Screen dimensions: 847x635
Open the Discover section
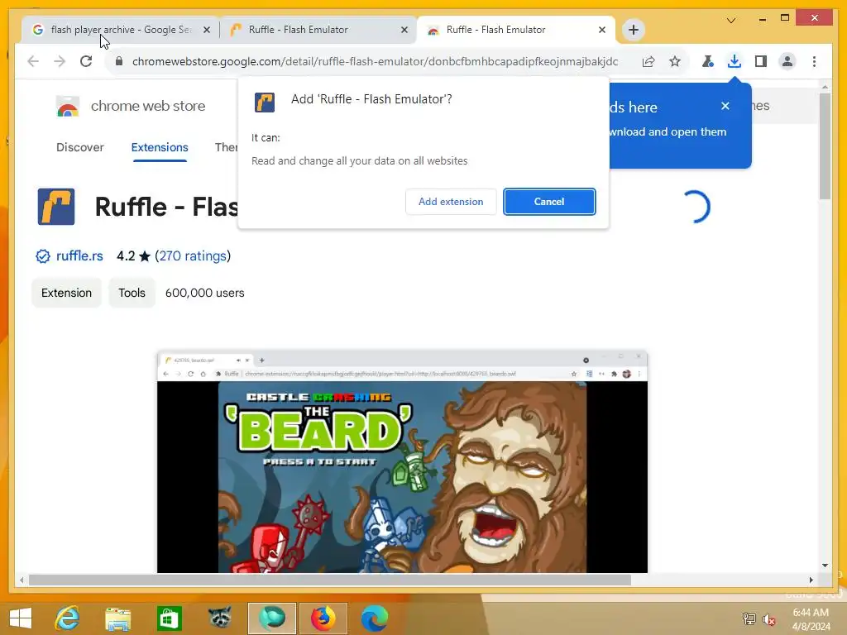tap(80, 147)
